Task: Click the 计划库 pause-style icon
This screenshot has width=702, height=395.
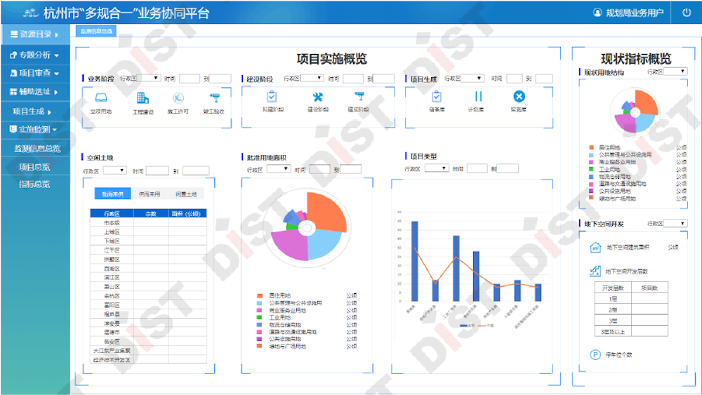Action: tap(477, 97)
